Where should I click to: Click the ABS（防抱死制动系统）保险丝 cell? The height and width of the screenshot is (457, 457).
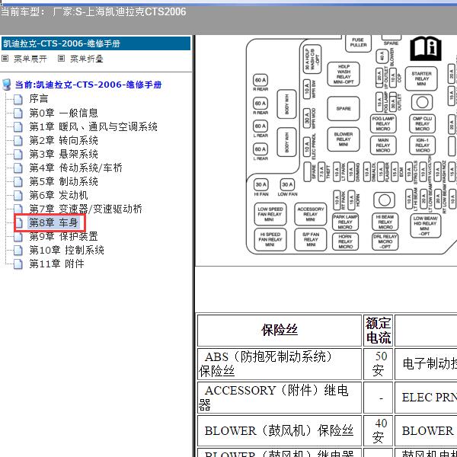coord(280,364)
